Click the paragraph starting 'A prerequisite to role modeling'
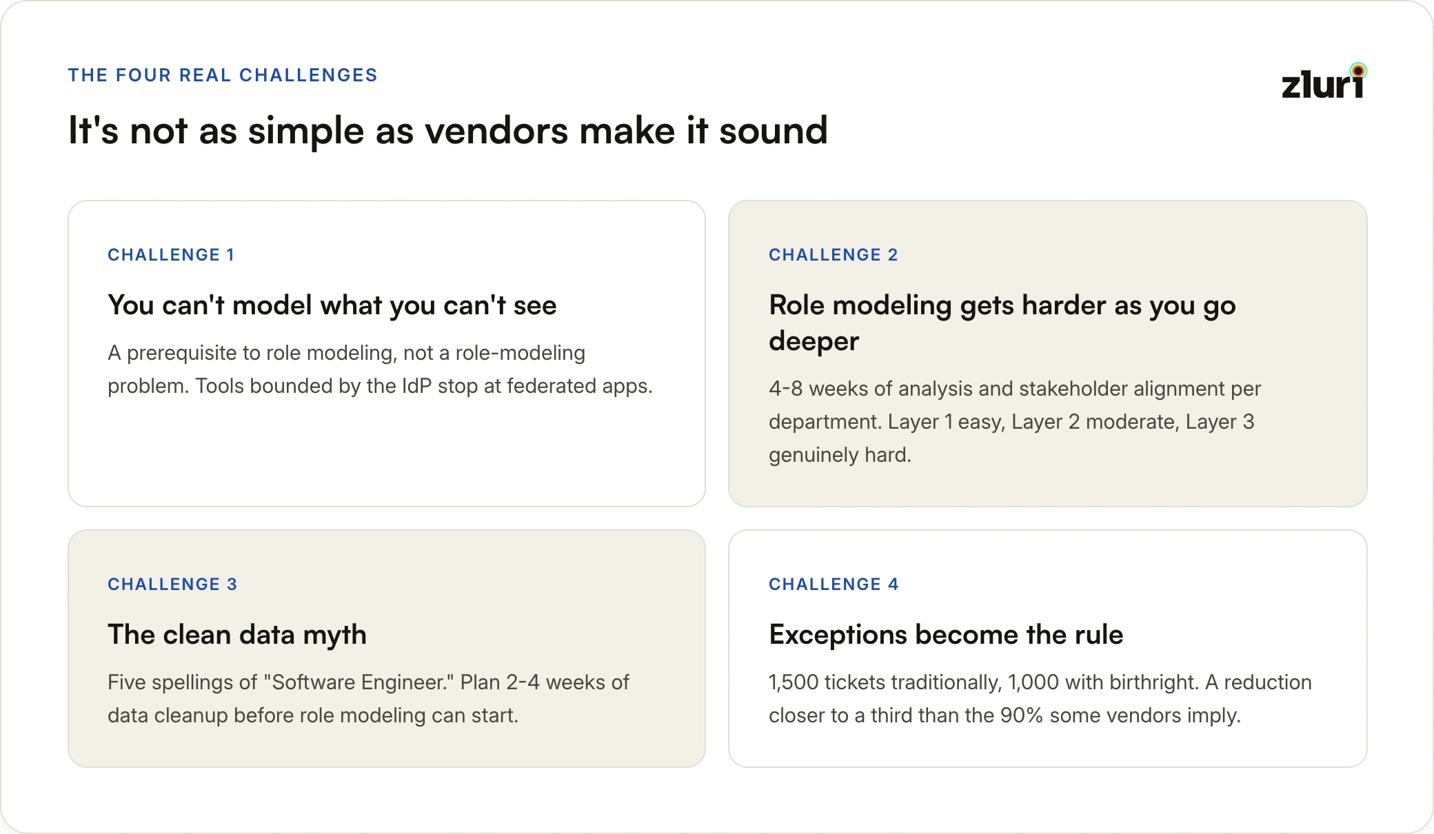 tap(380, 369)
